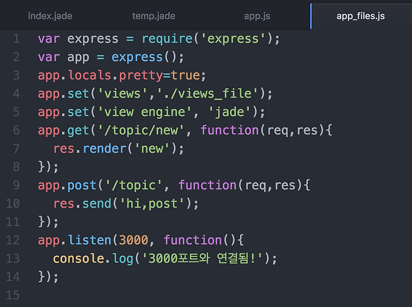
Task: Click the function keyword on line 6
Action: coord(230,130)
